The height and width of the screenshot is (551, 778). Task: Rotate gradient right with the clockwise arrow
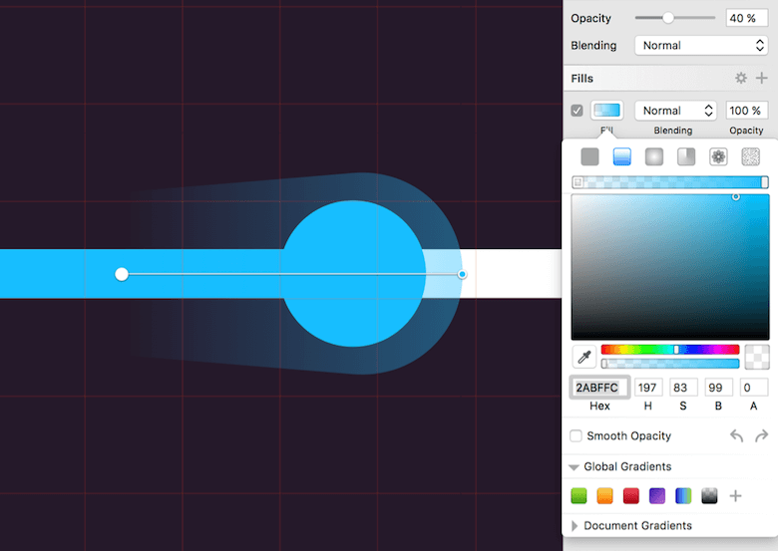point(762,436)
